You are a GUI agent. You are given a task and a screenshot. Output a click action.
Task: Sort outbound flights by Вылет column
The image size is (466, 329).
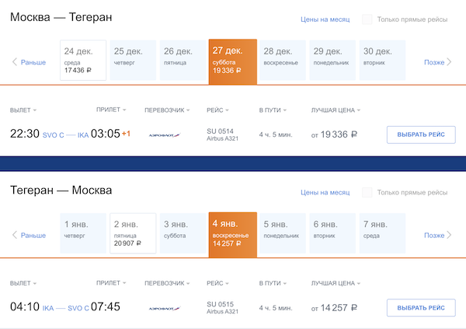[x=23, y=110]
